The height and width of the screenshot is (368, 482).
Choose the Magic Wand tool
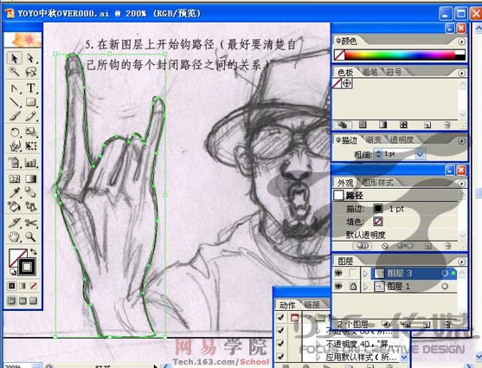point(14,72)
